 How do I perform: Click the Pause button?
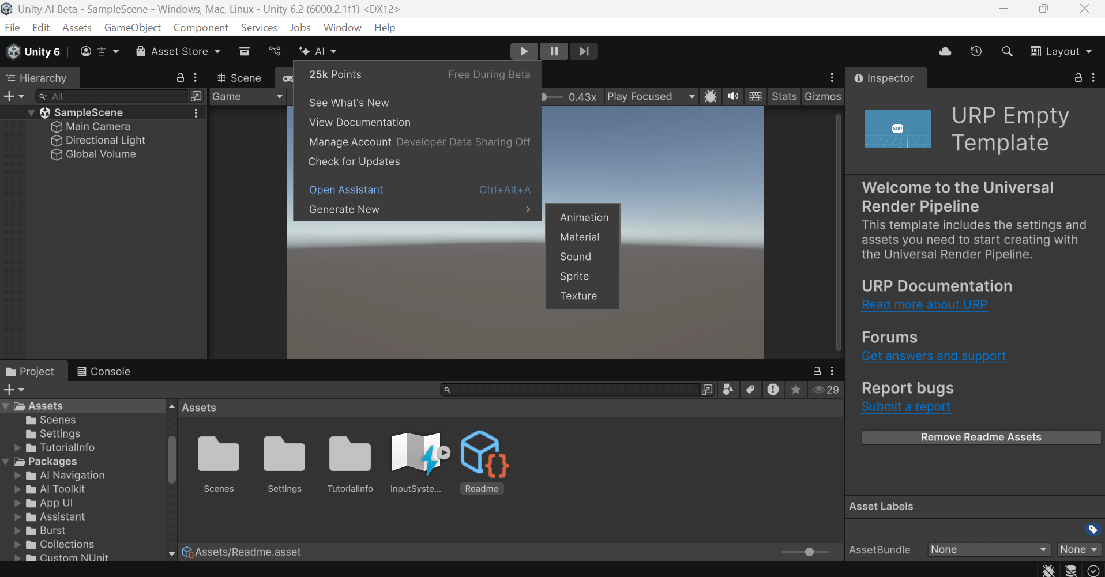pos(554,51)
